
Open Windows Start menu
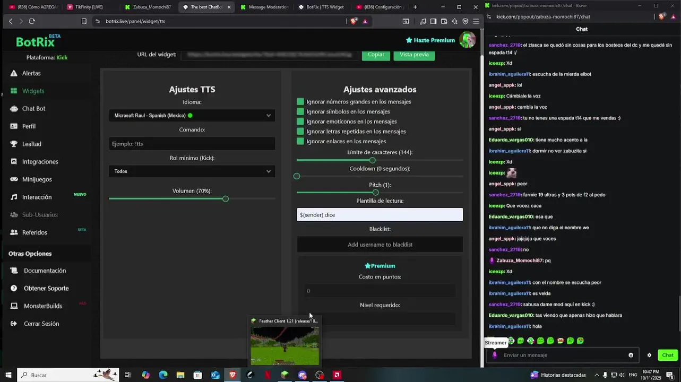(8, 375)
